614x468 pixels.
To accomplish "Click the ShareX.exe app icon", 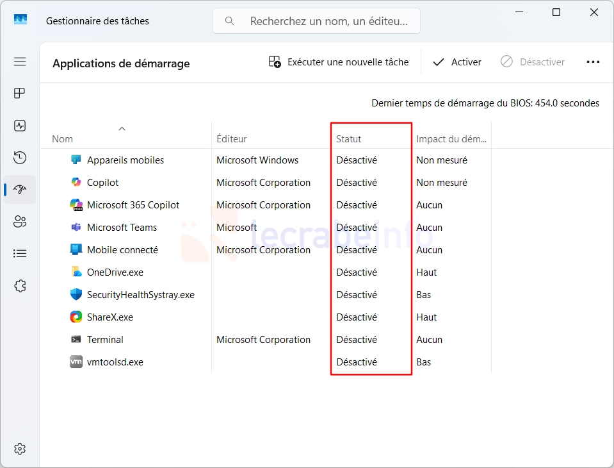I will pyautogui.click(x=76, y=317).
